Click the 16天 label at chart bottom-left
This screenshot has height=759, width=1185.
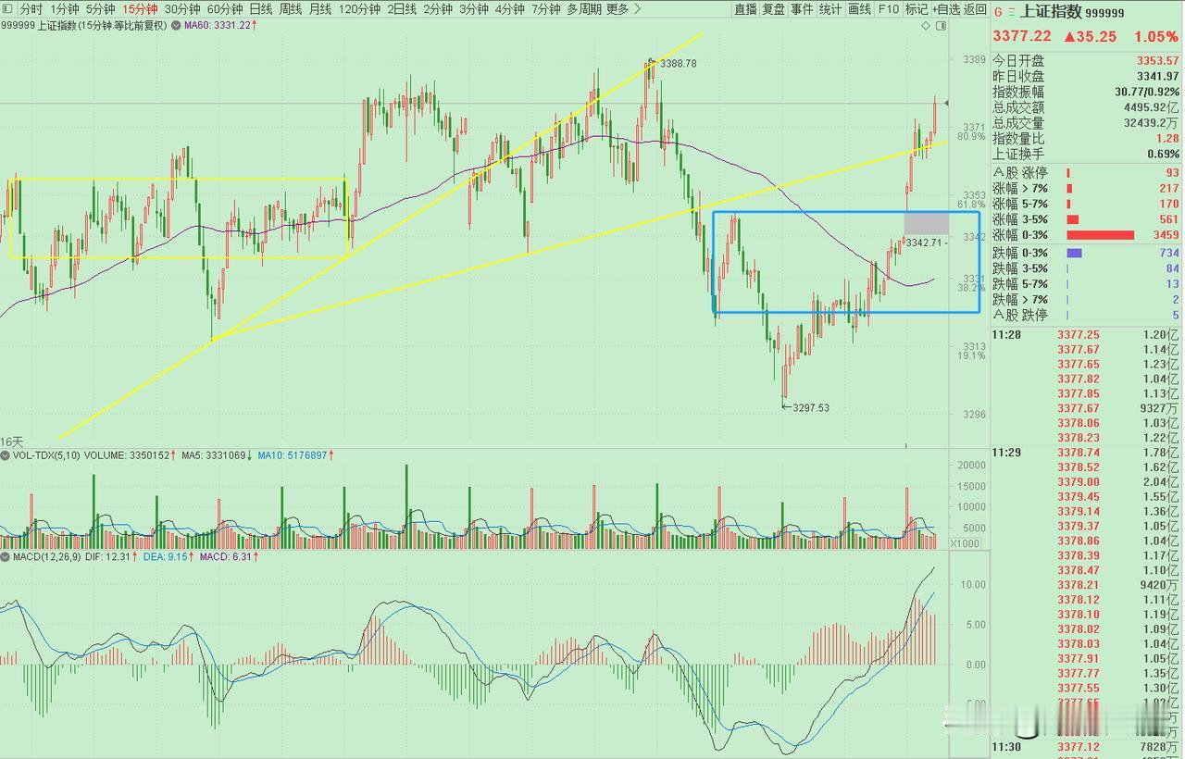tap(10, 442)
